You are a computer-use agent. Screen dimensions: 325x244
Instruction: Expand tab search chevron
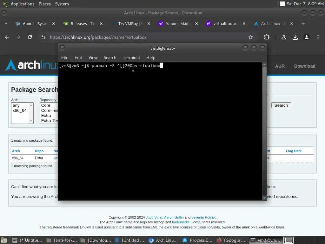(x=6, y=24)
